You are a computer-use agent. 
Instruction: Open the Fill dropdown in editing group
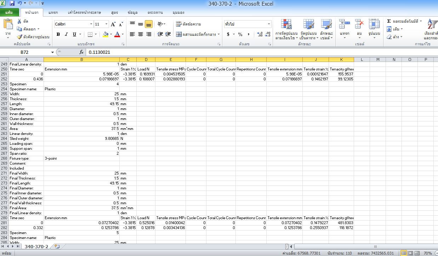pyautogui.click(x=394, y=29)
